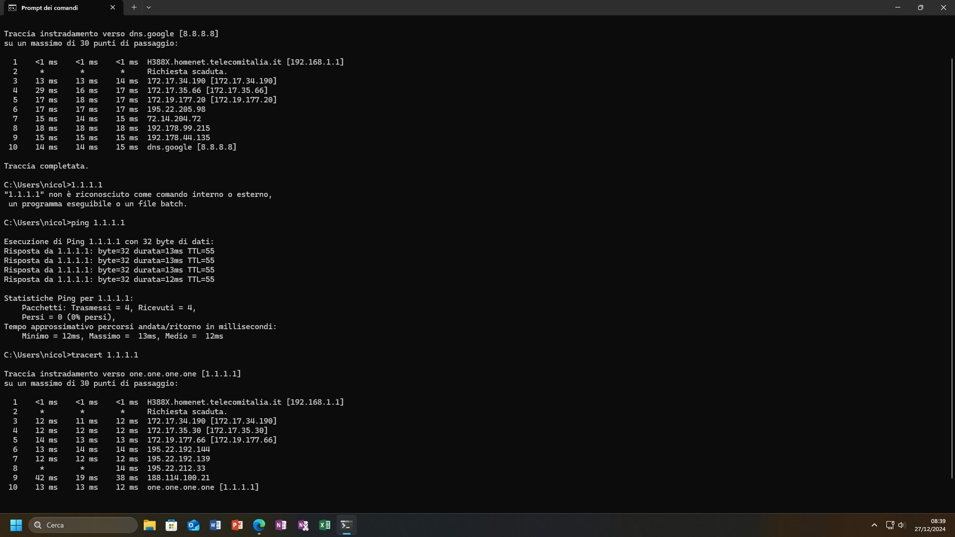The width and height of the screenshot is (955, 537).
Task: Open File Explorer from taskbar
Action: pos(150,525)
